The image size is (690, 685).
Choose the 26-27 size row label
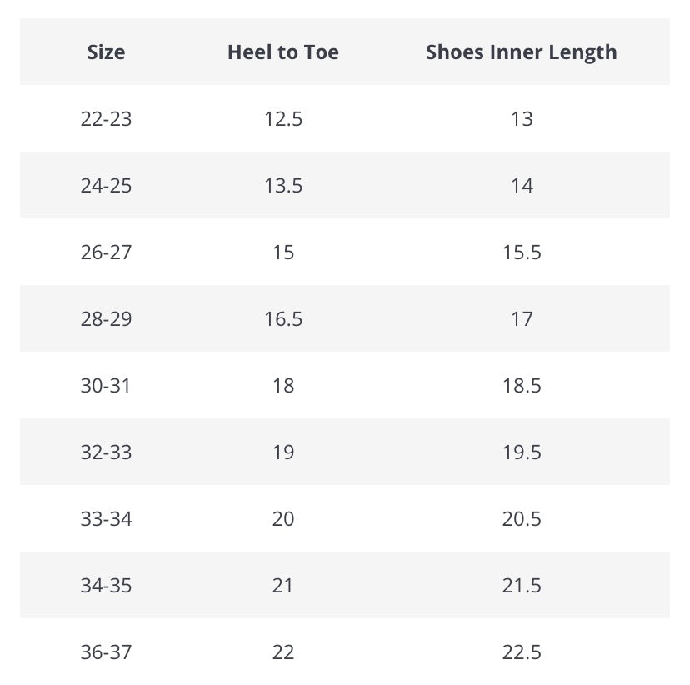pos(106,252)
